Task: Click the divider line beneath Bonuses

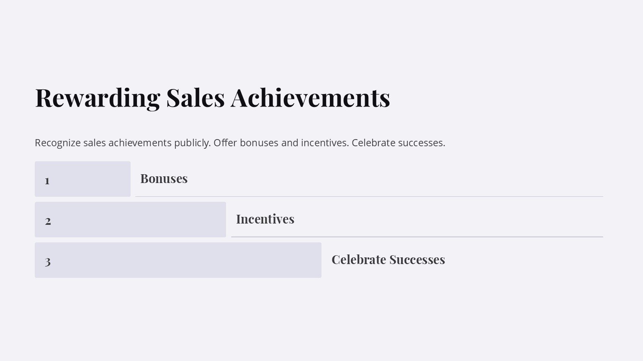Action: coord(368,196)
